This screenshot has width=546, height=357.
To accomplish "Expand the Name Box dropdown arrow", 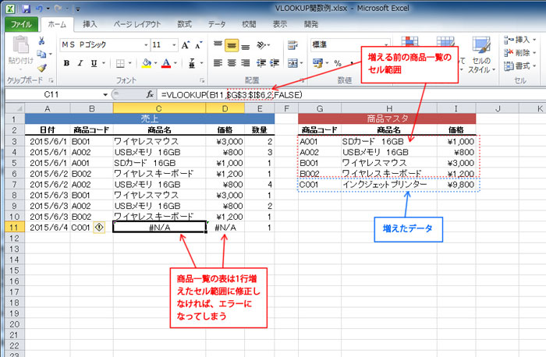I will [x=105, y=94].
